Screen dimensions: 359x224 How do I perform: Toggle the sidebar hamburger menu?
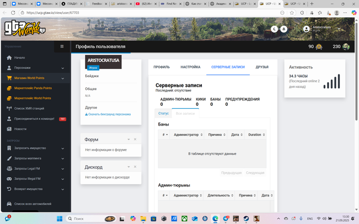coord(62,46)
